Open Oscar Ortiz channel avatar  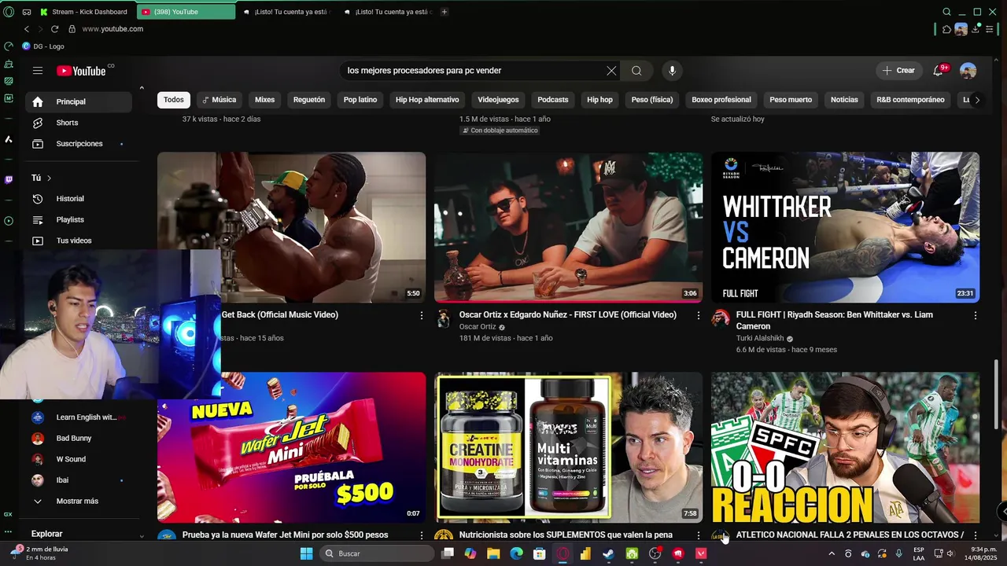(x=444, y=318)
